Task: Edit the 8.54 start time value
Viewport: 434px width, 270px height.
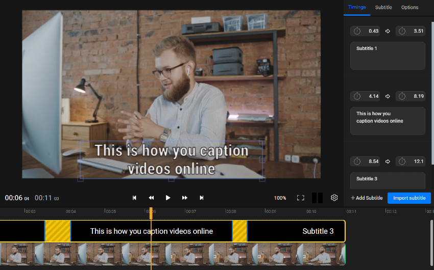Action: click(373, 161)
